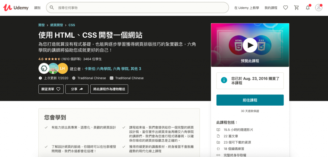
Task: Click the 搜尋任何事物 search field
Action: [137, 8]
